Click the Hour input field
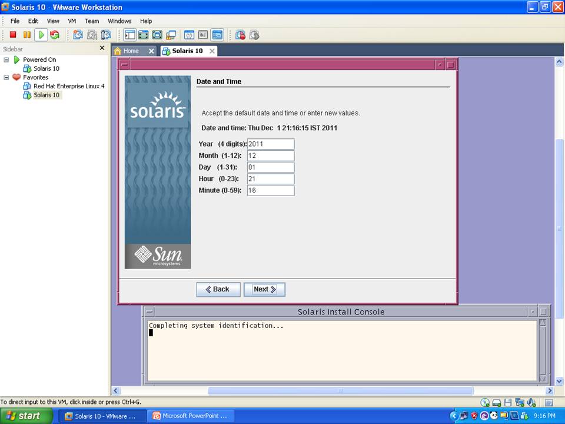565x424 pixels. click(x=271, y=178)
